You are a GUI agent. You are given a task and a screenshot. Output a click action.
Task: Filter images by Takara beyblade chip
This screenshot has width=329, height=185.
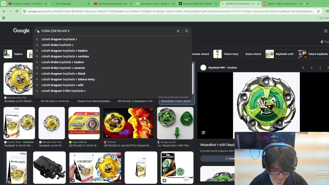[x=313, y=54]
